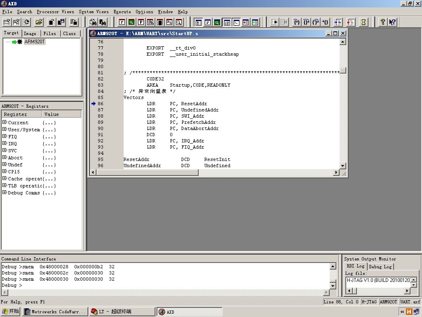The height and width of the screenshot is (317, 422).
Task: Open the System Views menu
Action: click(x=94, y=12)
